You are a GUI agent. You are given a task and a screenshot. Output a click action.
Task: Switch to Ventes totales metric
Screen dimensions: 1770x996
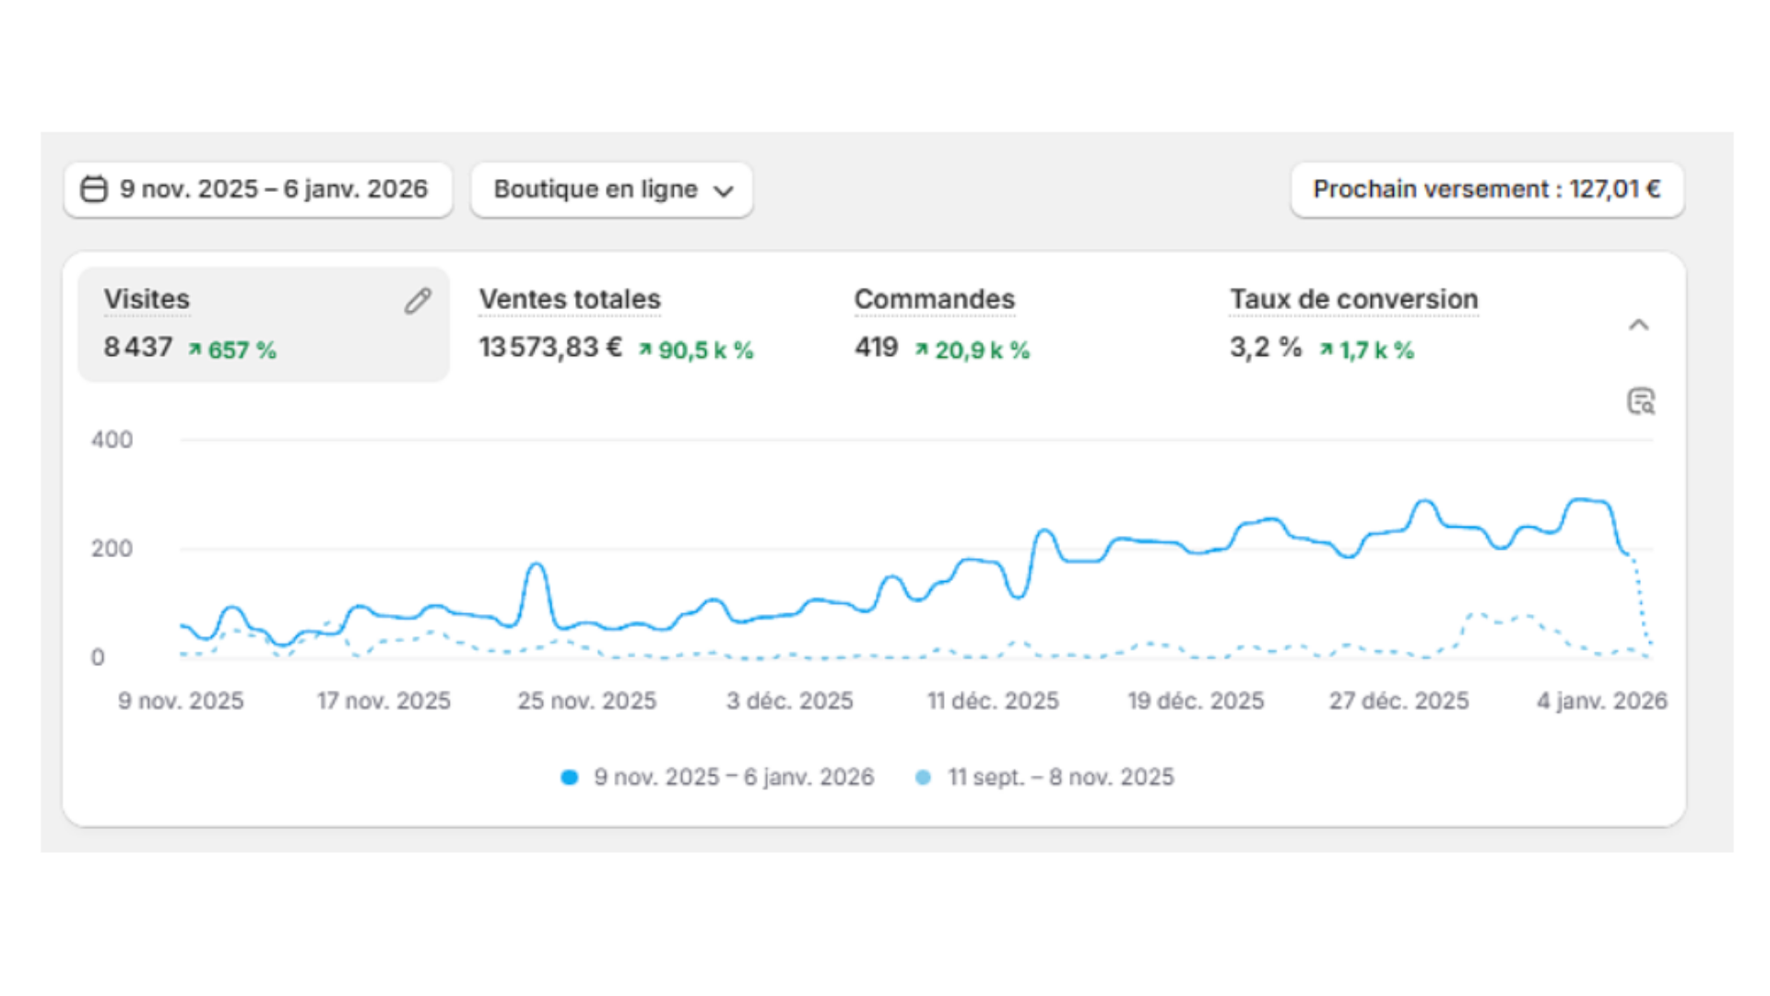click(570, 300)
